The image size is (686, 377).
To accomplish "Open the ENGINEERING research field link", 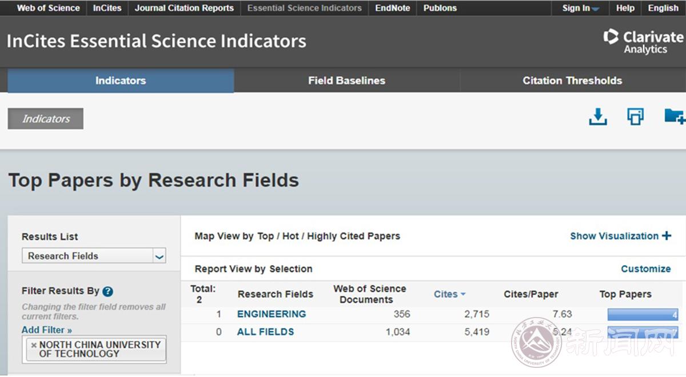I will click(272, 314).
